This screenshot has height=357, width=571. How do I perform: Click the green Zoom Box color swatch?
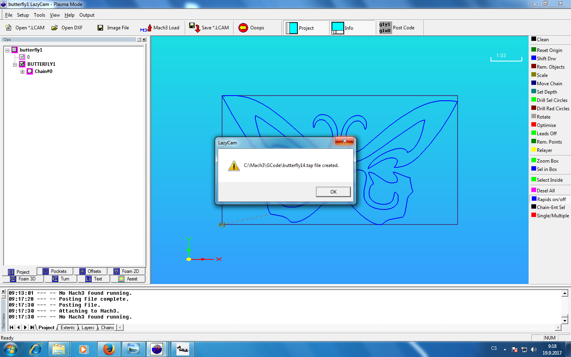(533, 160)
